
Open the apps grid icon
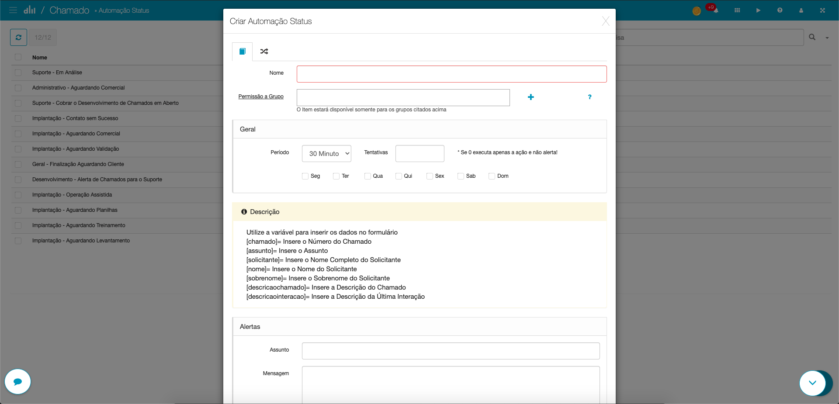737,10
